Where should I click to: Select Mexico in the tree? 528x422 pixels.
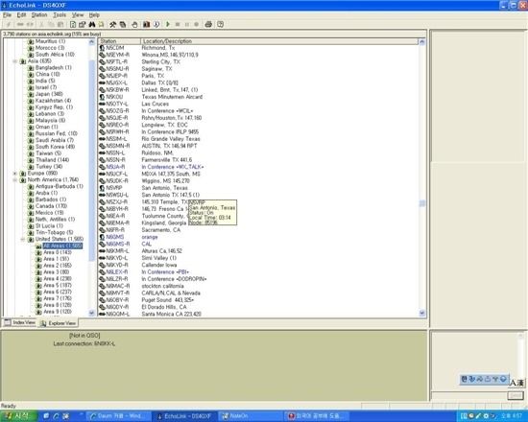click(50, 213)
